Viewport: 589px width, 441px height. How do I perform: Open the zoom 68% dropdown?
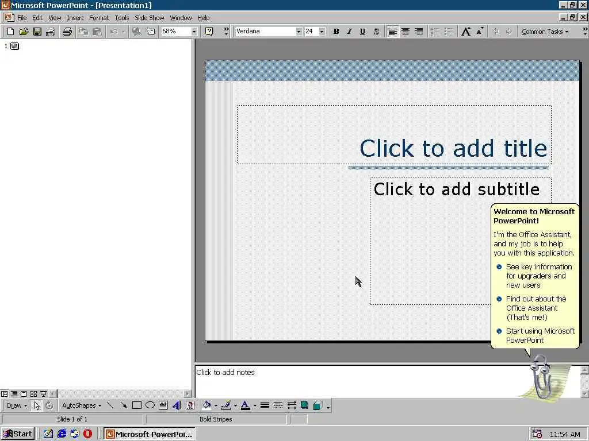click(194, 32)
